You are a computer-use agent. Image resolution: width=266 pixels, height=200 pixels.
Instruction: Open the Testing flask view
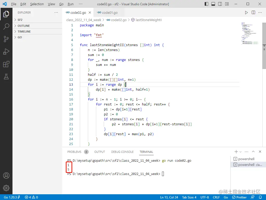pos(6,77)
